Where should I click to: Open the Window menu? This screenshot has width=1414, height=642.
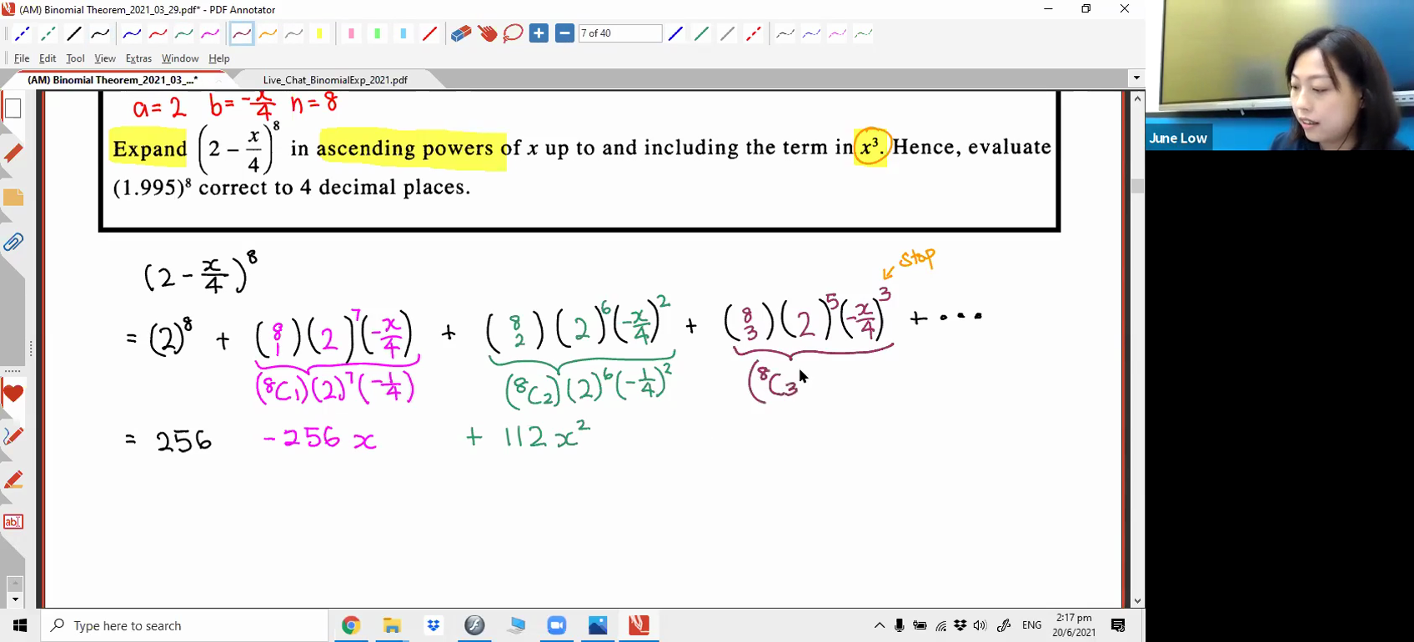pos(180,58)
